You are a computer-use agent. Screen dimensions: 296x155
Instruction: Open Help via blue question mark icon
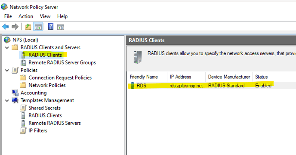51,26
